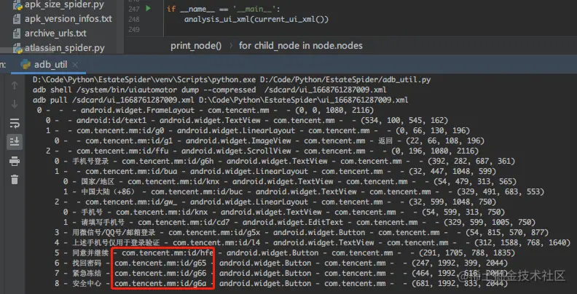The height and width of the screenshot is (294, 577).
Task: Click com.tencent.mm:id/g0 LinearLayout row
Action: (x=258, y=131)
